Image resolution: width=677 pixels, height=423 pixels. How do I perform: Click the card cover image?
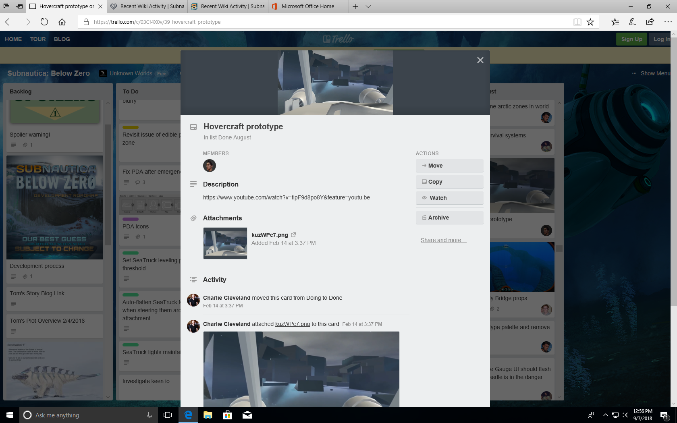point(335,83)
